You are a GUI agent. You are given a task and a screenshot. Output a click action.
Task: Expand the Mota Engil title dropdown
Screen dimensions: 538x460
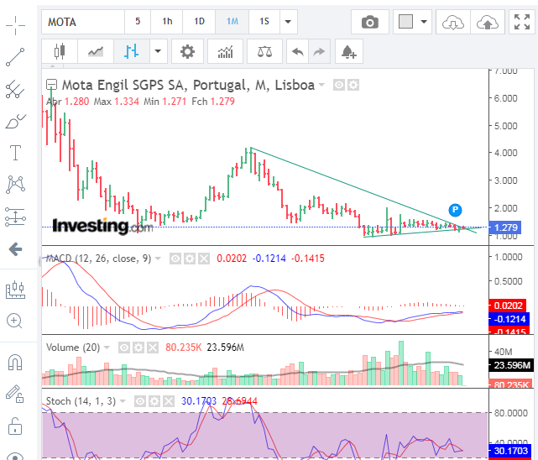pos(321,85)
